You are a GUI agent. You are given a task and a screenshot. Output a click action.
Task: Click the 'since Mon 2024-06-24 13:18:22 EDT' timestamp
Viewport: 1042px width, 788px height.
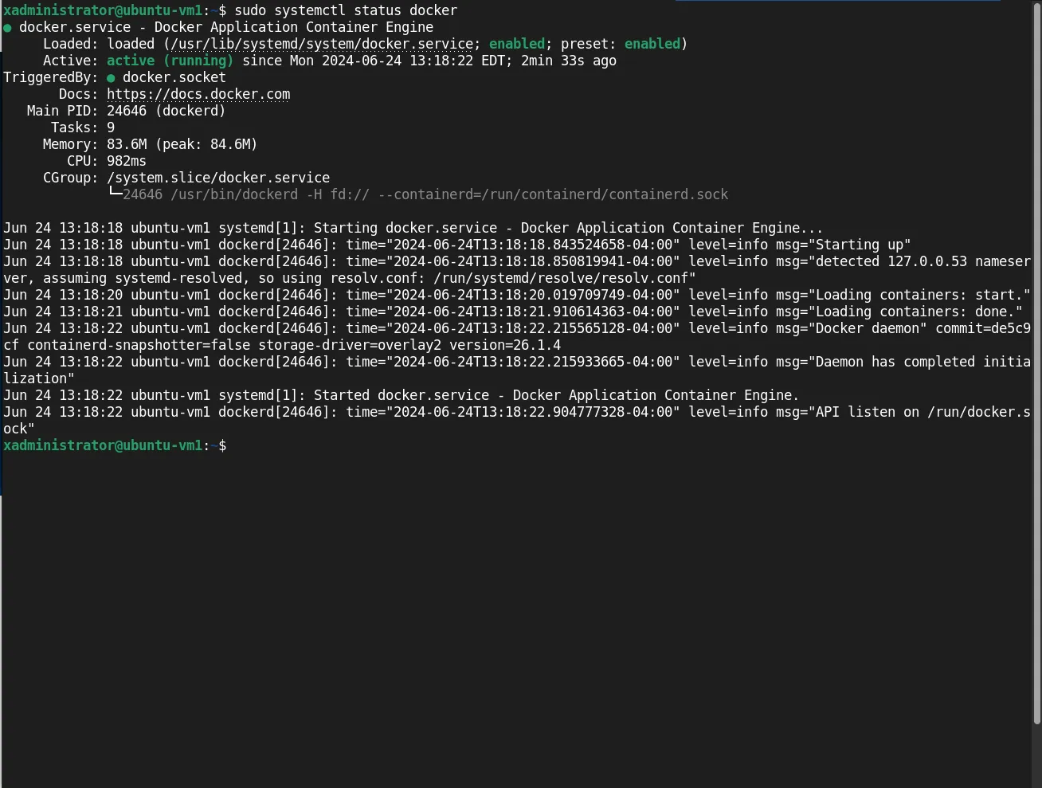[374, 61]
